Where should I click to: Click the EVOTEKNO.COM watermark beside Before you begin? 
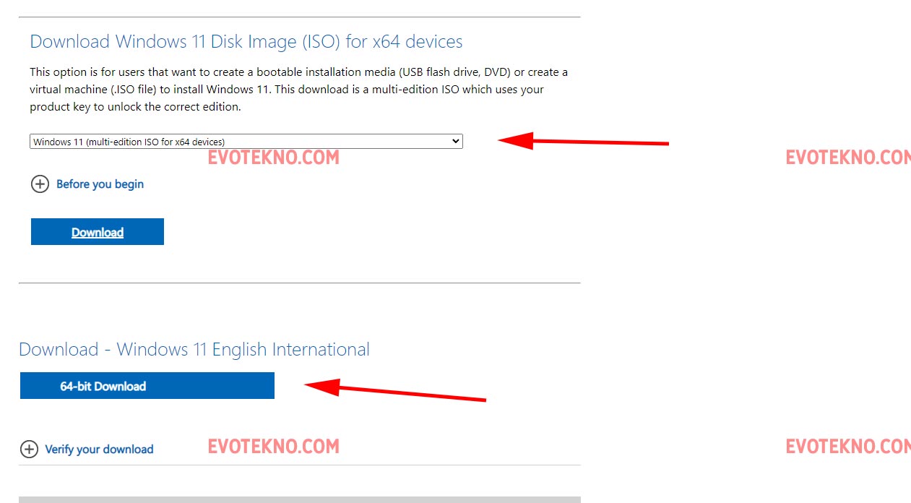coord(273,158)
